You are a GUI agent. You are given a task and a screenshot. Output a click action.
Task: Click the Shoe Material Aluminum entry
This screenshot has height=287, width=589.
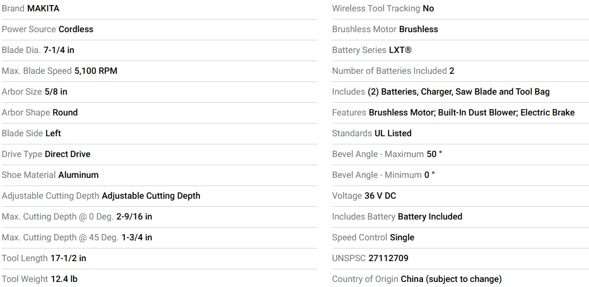coord(50,175)
